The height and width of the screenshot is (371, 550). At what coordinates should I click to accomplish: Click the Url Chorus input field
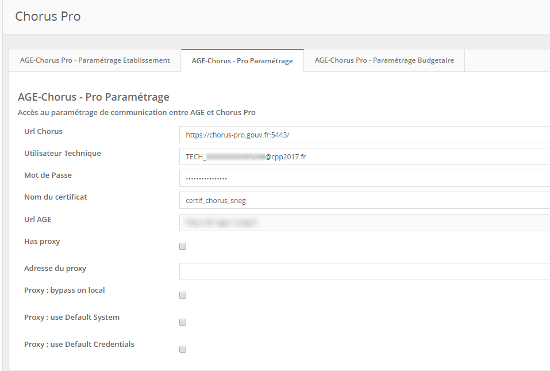click(x=364, y=135)
